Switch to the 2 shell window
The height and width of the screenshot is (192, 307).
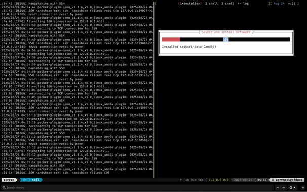click(x=211, y=4)
